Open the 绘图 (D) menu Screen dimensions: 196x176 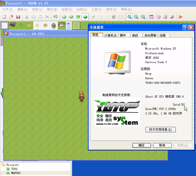(67, 9)
